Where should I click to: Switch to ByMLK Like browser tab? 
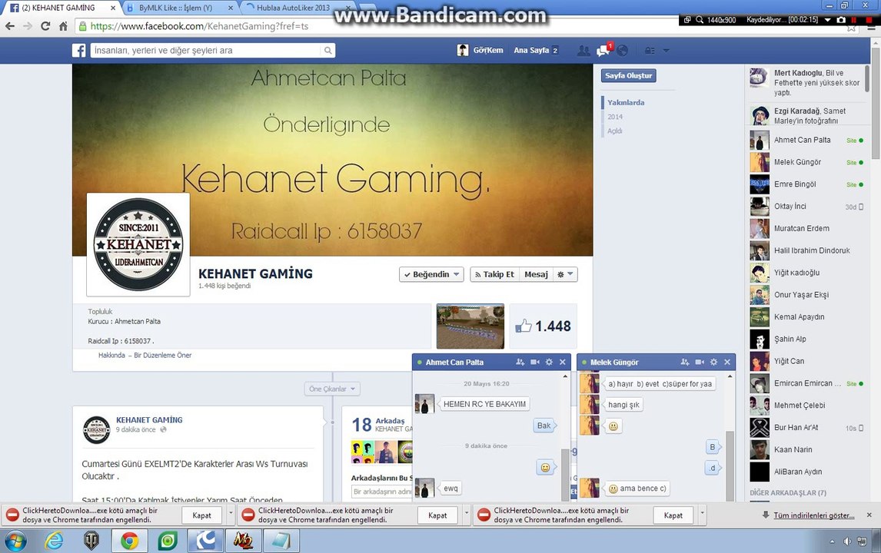pos(176,8)
